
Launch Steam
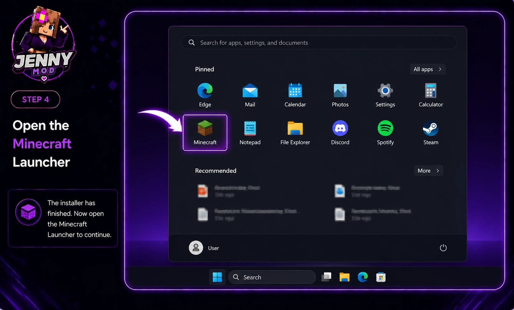click(x=431, y=133)
